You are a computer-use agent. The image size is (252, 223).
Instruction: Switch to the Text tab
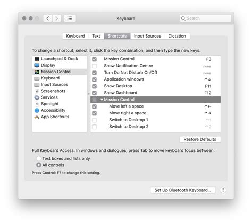pyautogui.click(x=96, y=36)
